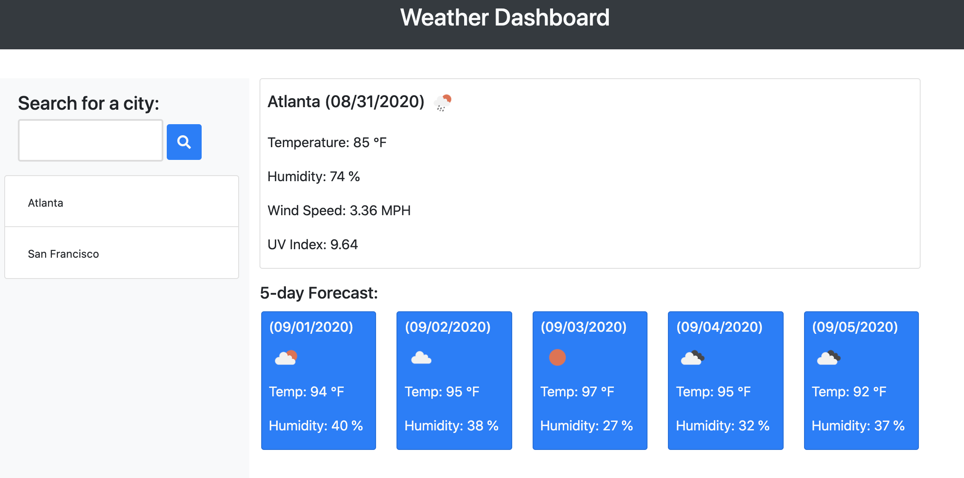
Task: Click the sun-behind-cloud icon on 09/01/2020 card
Action: coord(287,358)
